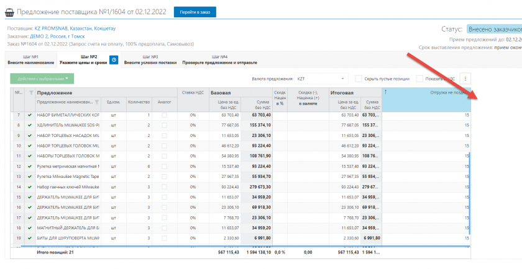Click the filter funnel icon next to №
This screenshot has width=522, height=269.
pyautogui.click(x=30, y=92)
